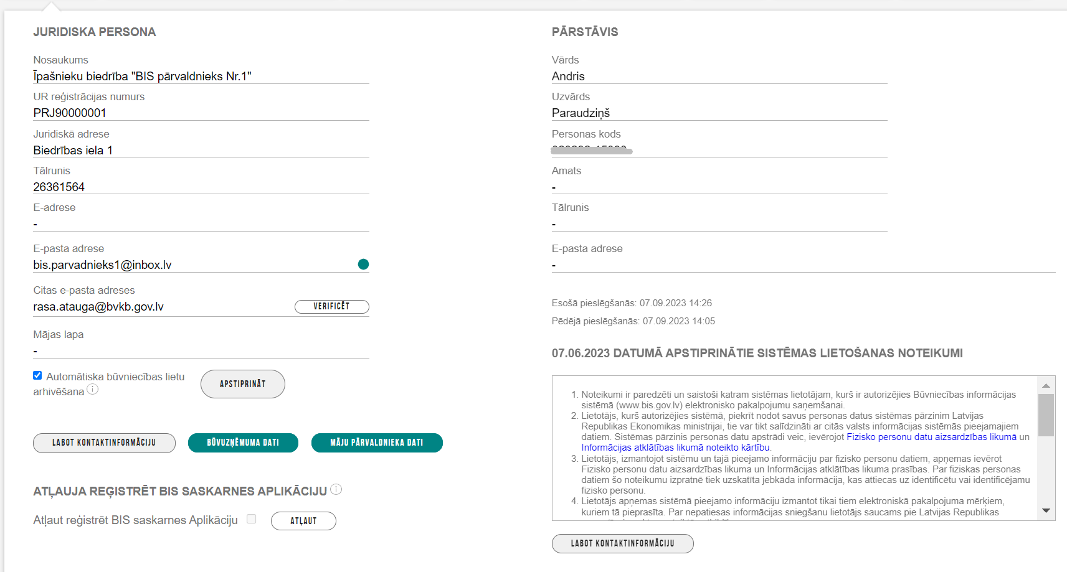Click info icon next to arhivēšana label
The image size is (1067, 572).
(92, 390)
